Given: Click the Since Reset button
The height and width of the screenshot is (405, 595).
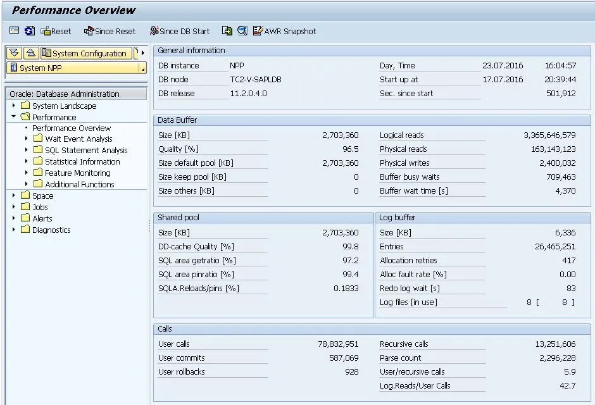Looking at the screenshot, I should [110, 31].
